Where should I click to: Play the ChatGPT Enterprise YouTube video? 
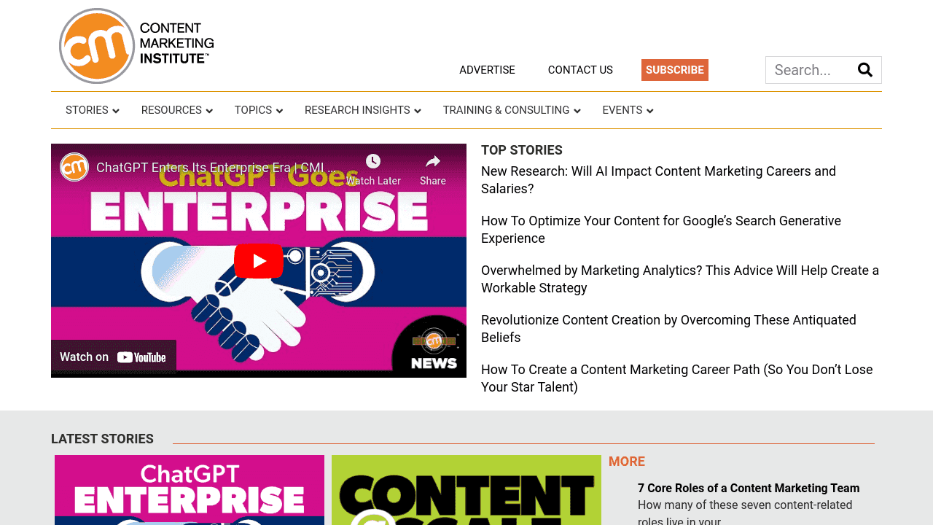point(259,261)
